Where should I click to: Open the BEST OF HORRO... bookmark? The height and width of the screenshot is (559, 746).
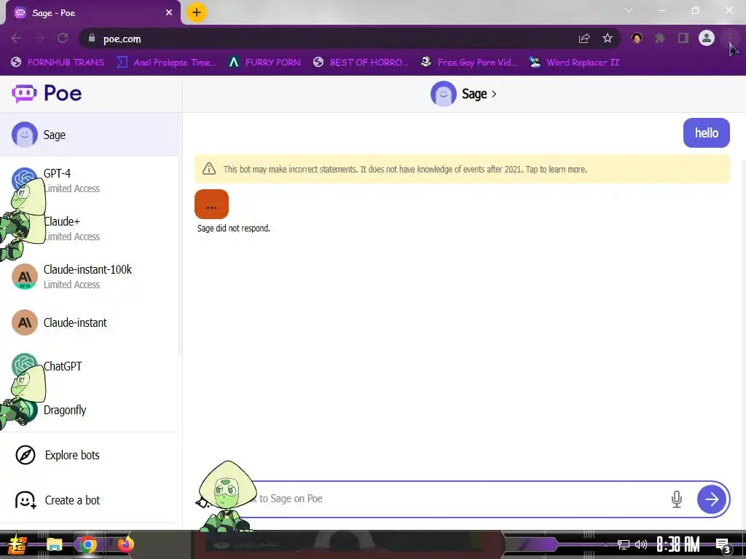click(361, 63)
